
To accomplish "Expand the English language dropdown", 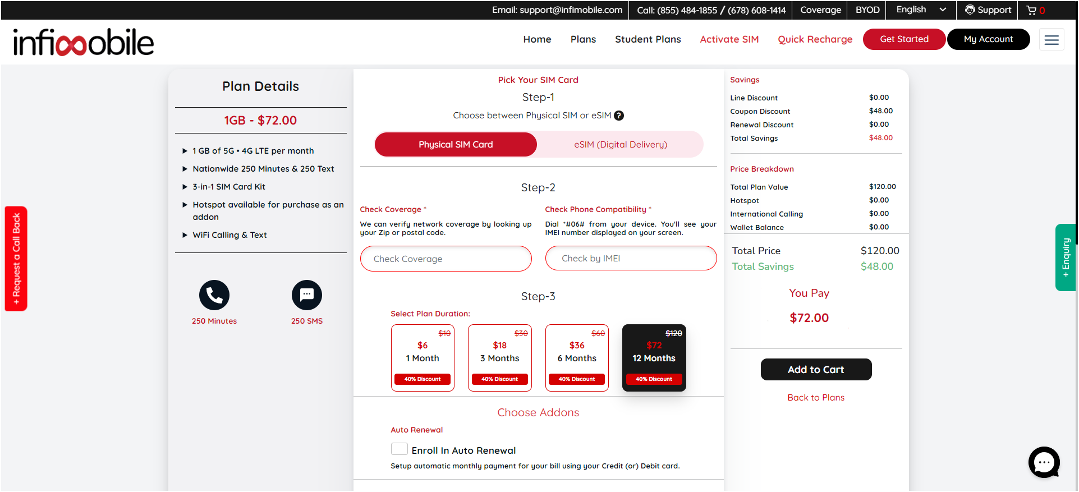I will click(921, 10).
